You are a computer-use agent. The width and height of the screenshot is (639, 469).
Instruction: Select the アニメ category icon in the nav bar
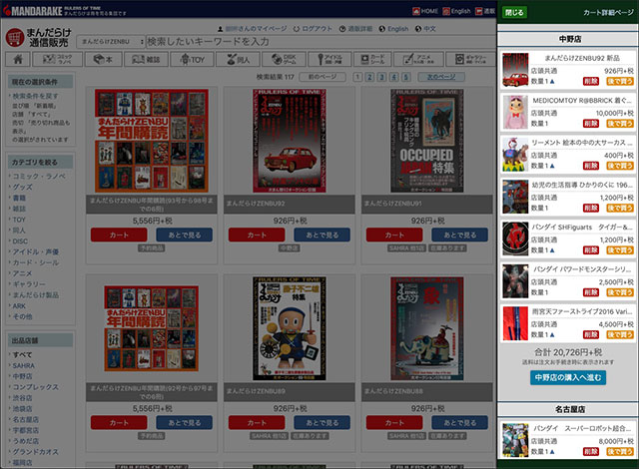418,60
